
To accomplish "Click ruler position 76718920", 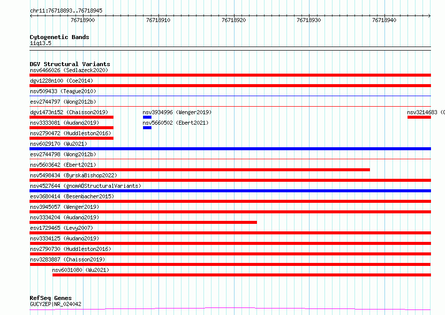I will [233, 20].
